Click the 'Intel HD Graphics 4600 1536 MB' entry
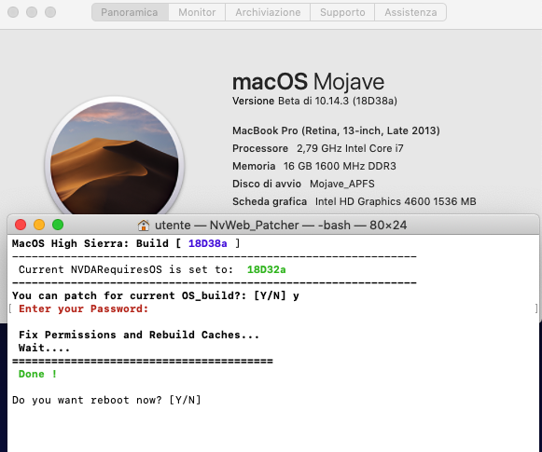 tap(396, 201)
